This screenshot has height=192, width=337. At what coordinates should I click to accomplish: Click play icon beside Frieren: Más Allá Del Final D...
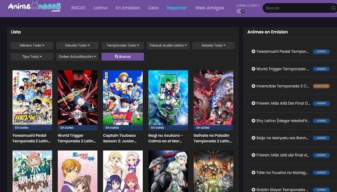tap(254, 103)
